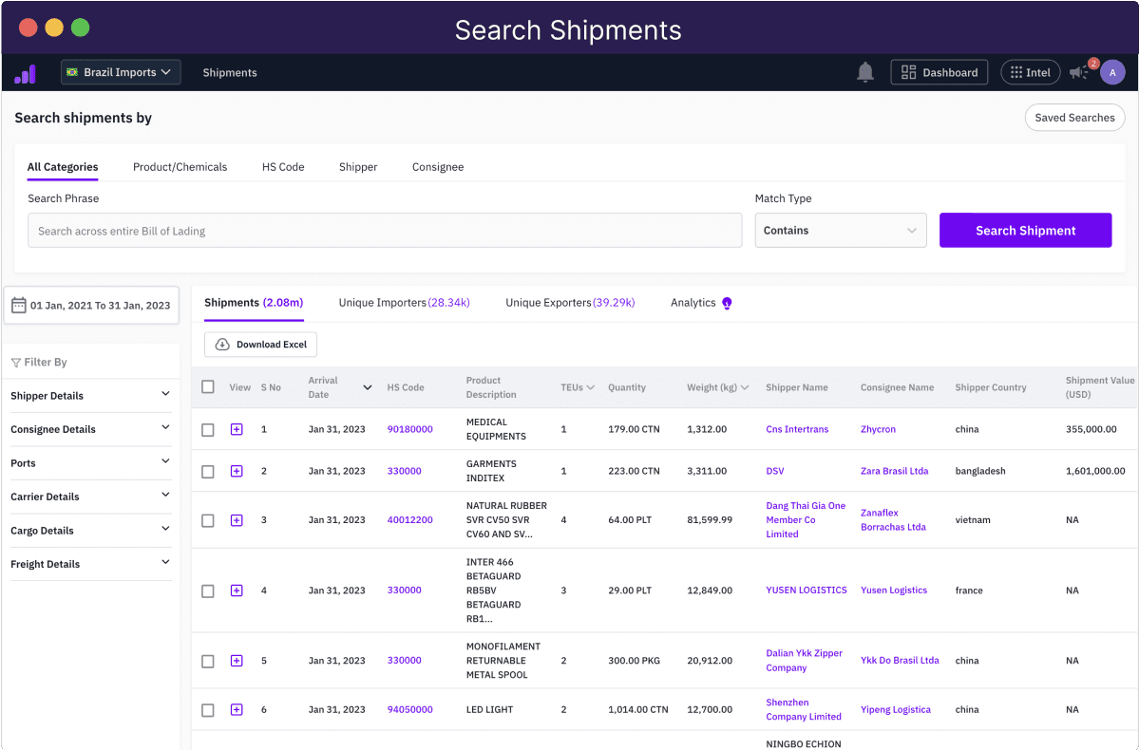Viewport: 1139px width, 750px height.
Task: Switch to Consignee search tab
Action: click(x=438, y=167)
